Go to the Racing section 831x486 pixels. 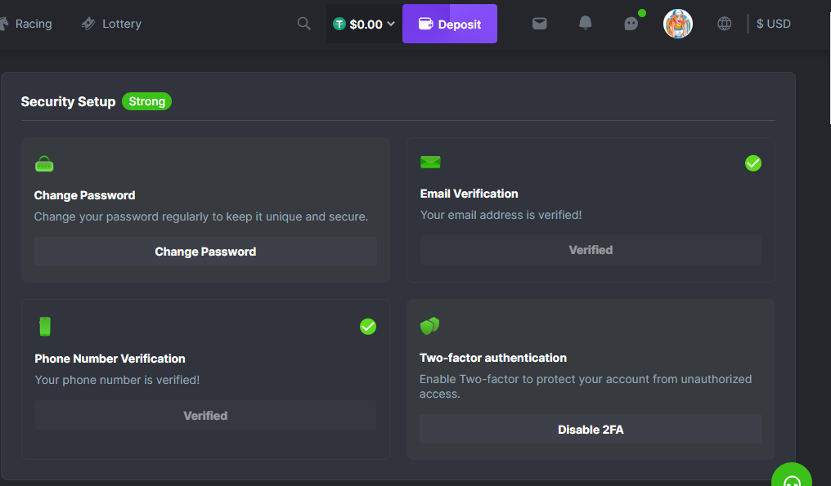26,24
